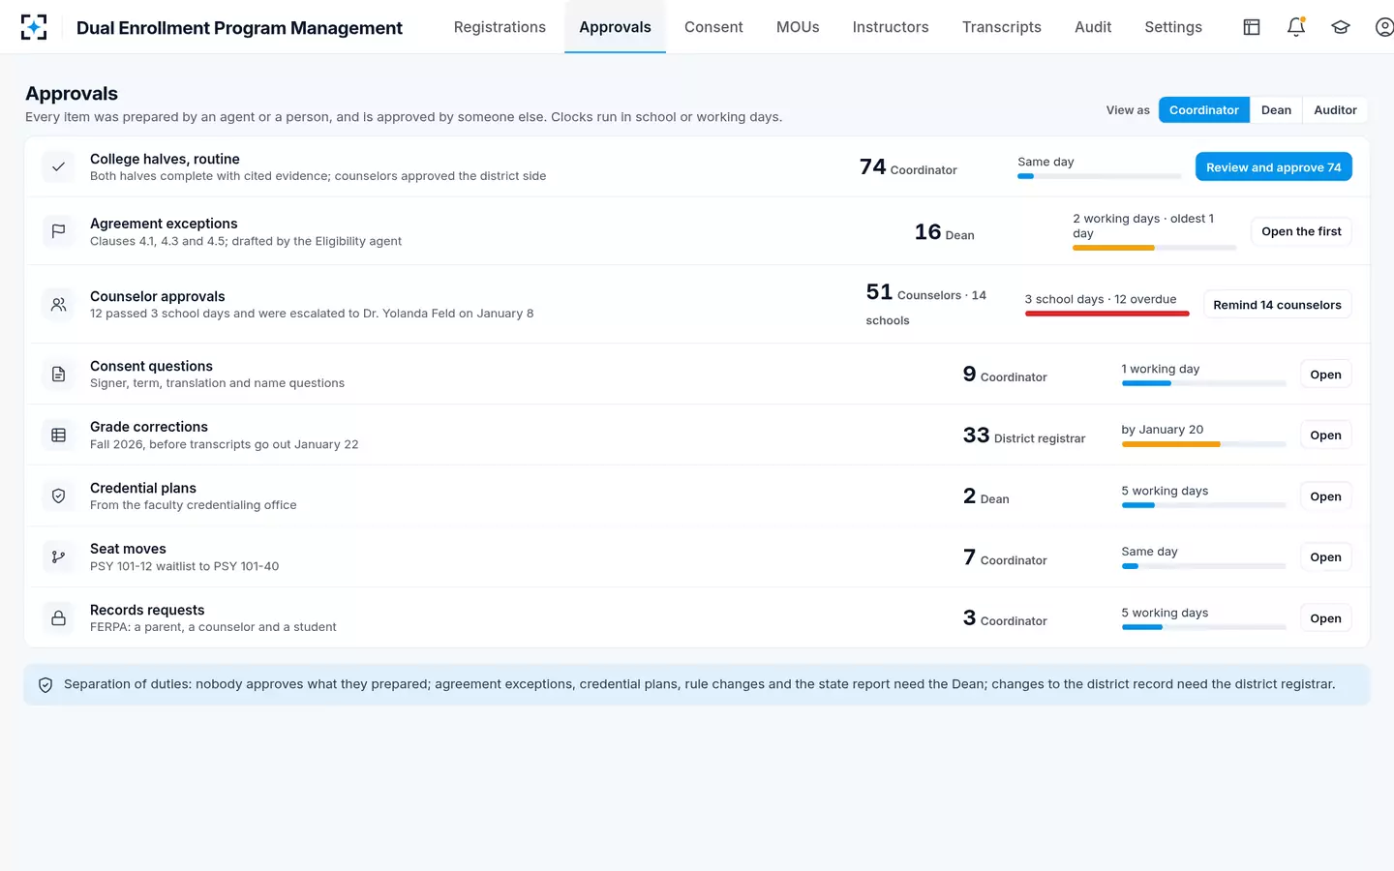Image resolution: width=1394 pixels, height=871 pixels.
Task: Click the by January 20 progress bar
Action: click(x=1203, y=444)
